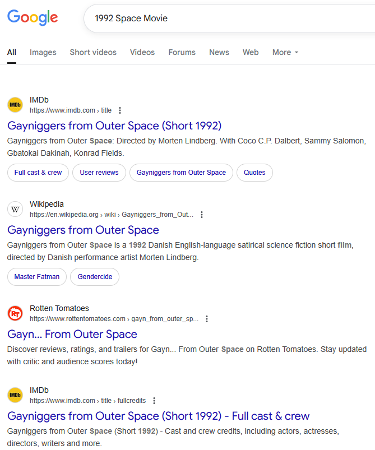
Task: Select the All tab
Action: 11,52
